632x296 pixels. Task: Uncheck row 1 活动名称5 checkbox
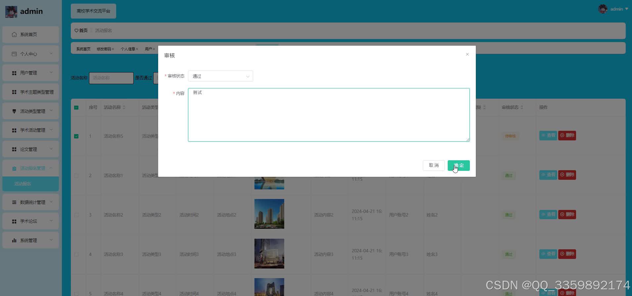(76, 136)
